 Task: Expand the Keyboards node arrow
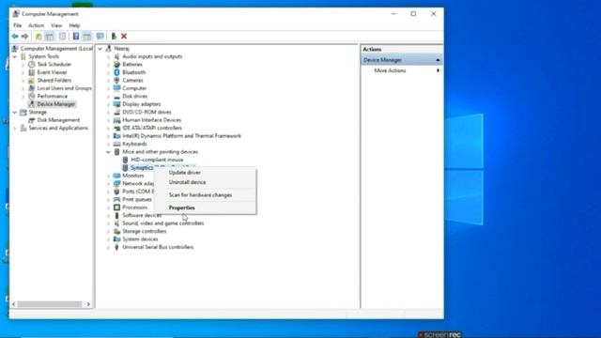tap(109, 144)
